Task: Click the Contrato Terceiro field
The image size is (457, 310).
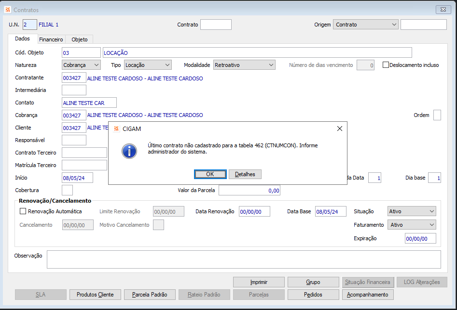Action: click(84, 153)
